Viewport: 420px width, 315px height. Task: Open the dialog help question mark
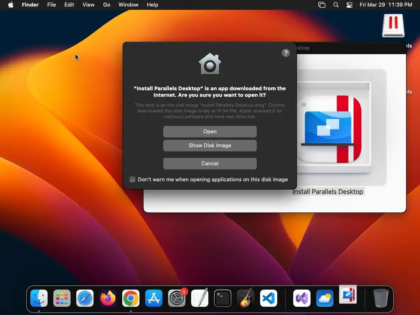pyautogui.click(x=286, y=53)
